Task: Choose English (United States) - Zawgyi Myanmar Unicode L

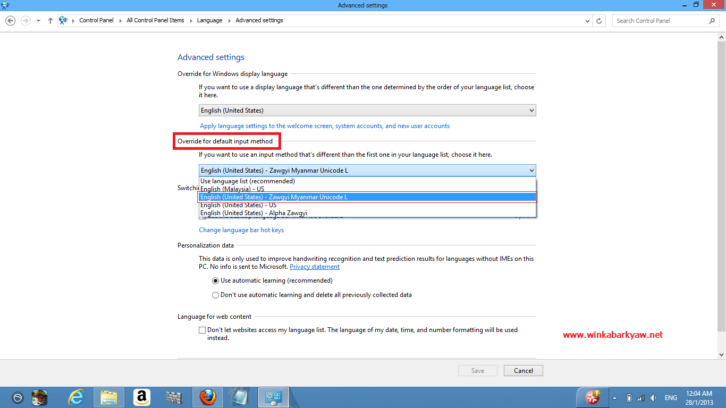Action: coord(367,197)
